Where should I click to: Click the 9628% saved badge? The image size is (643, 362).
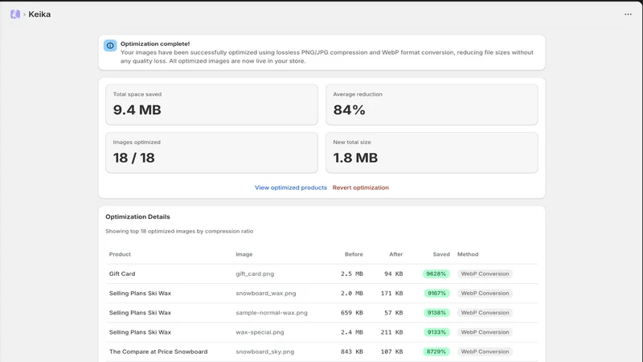coord(436,274)
